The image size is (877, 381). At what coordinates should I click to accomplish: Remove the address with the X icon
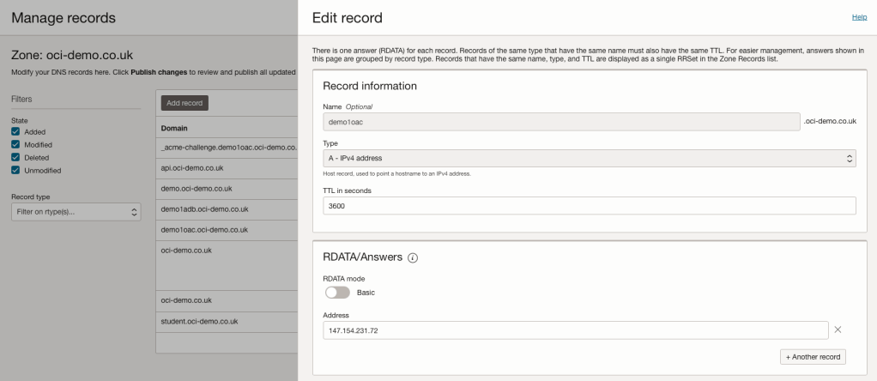point(838,330)
